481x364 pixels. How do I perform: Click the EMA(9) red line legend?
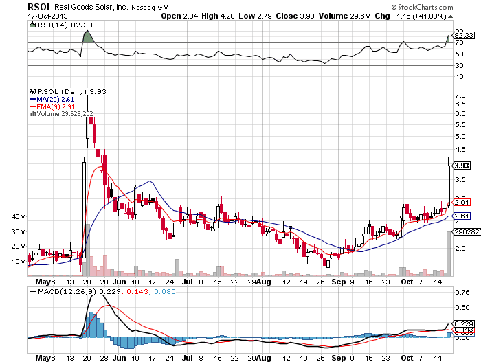[x=52, y=106]
